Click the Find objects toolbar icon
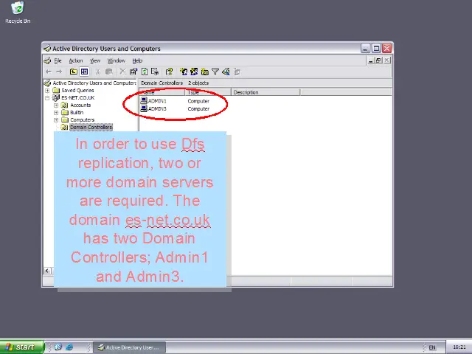Viewport: 472px width, 354px height. coord(226,72)
